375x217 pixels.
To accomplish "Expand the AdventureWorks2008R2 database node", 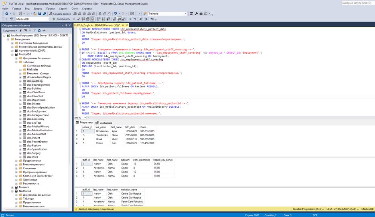I will pos(12,50).
